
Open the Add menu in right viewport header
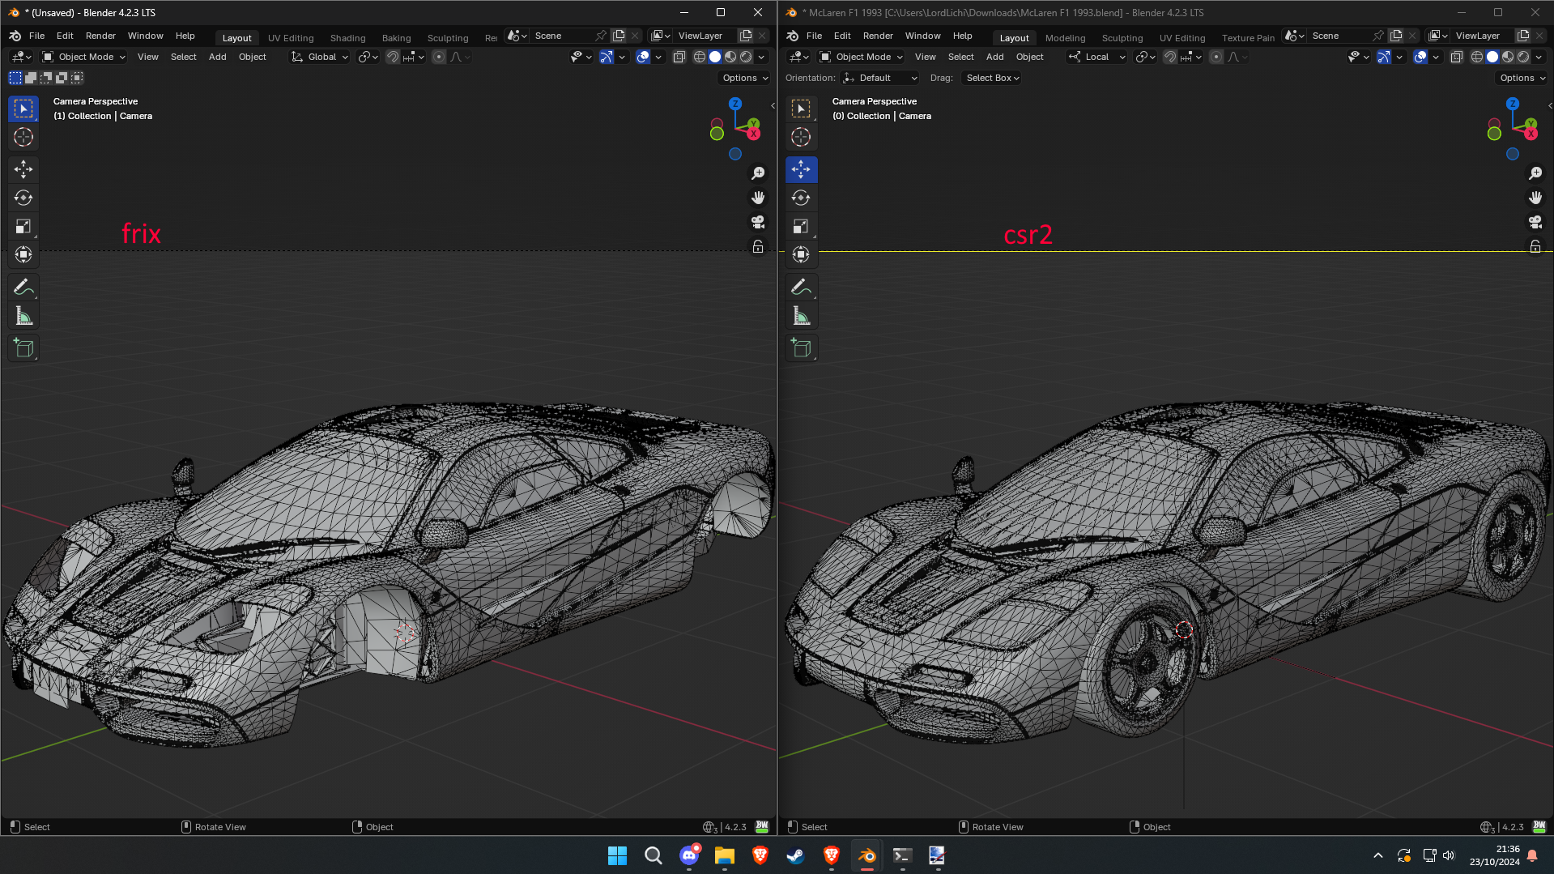click(994, 57)
